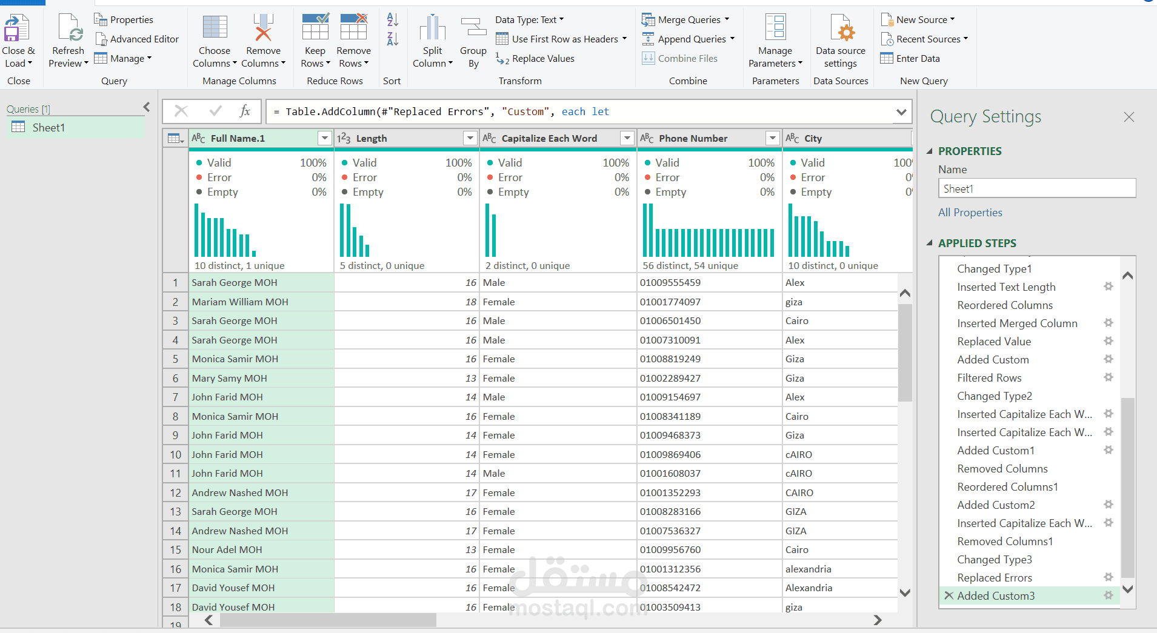Select City column header
Viewport: 1157px width, 633px height.
(x=847, y=138)
